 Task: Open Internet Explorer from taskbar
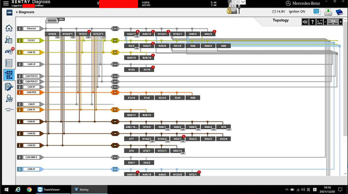click(18, 189)
